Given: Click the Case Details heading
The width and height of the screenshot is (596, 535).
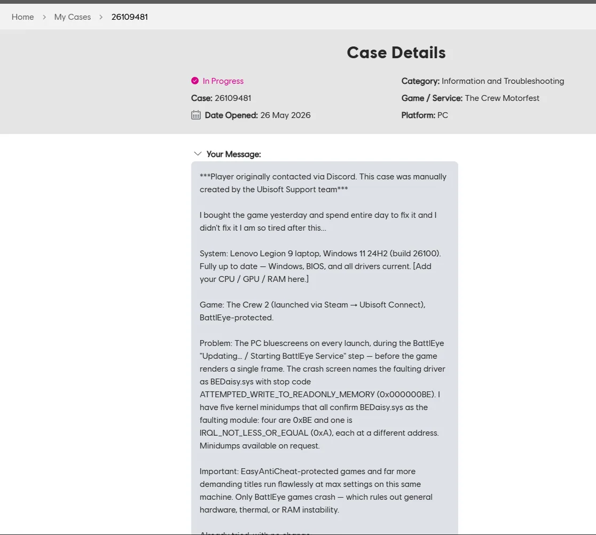Looking at the screenshot, I should coord(396,52).
